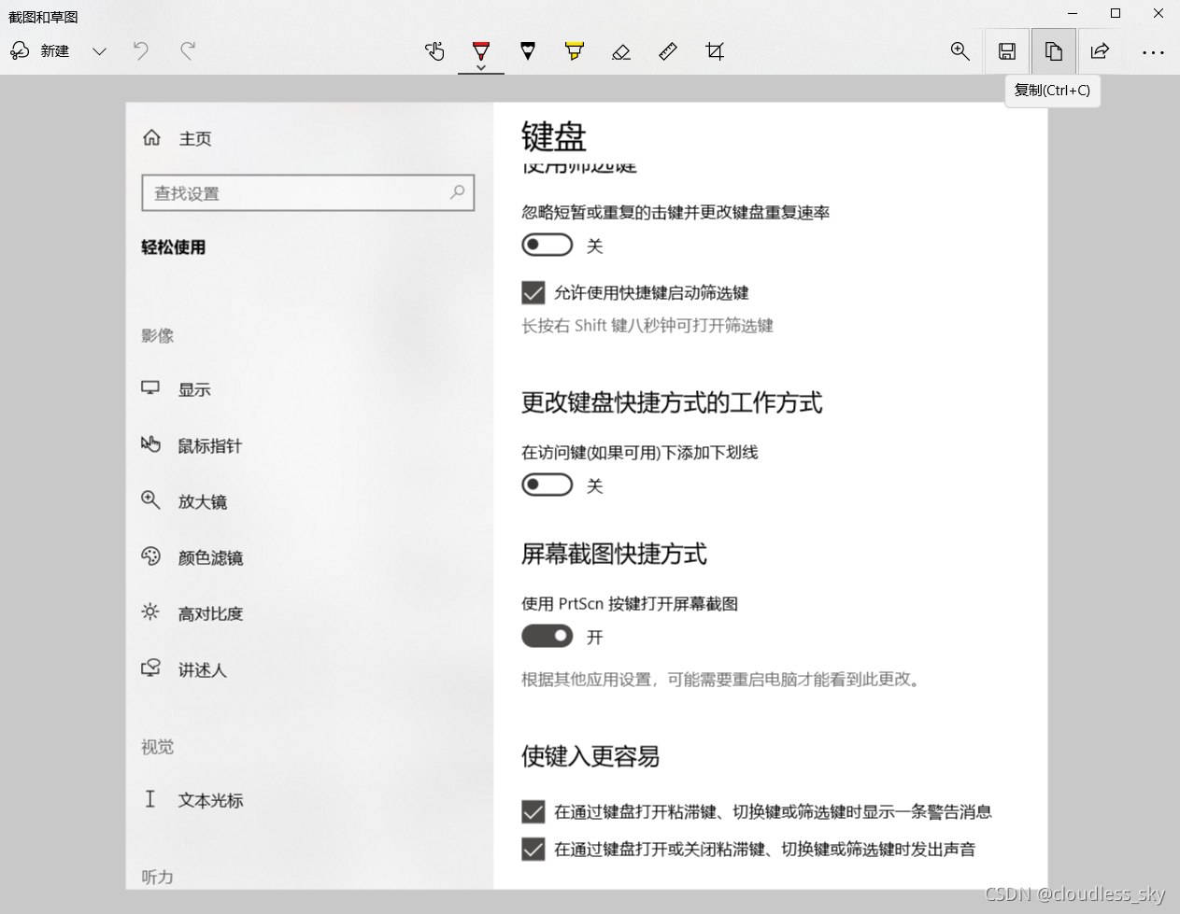Viewport: 1180px width, 914px height.
Task: Pick the eraser tool
Action: click(621, 51)
